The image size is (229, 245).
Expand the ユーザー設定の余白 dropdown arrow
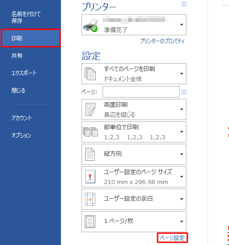click(182, 199)
